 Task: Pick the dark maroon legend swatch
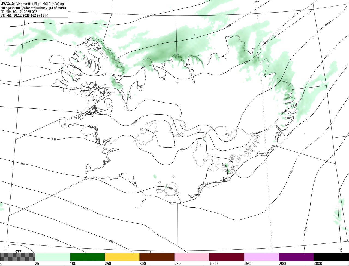click(x=227, y=257)
